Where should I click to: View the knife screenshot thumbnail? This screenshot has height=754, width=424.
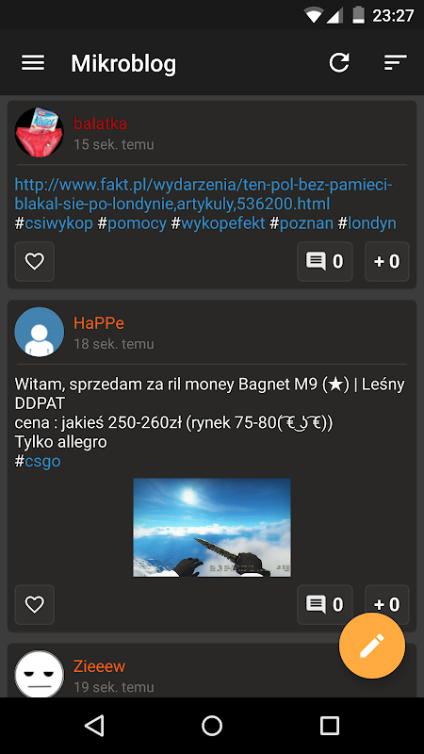click(x=212, y=528)
